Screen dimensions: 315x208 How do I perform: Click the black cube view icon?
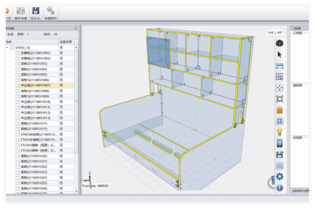click(x=280, y=43)
